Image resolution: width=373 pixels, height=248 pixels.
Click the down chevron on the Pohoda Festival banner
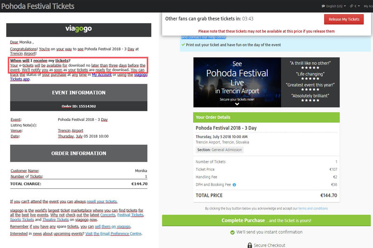(x=237, y=104)
